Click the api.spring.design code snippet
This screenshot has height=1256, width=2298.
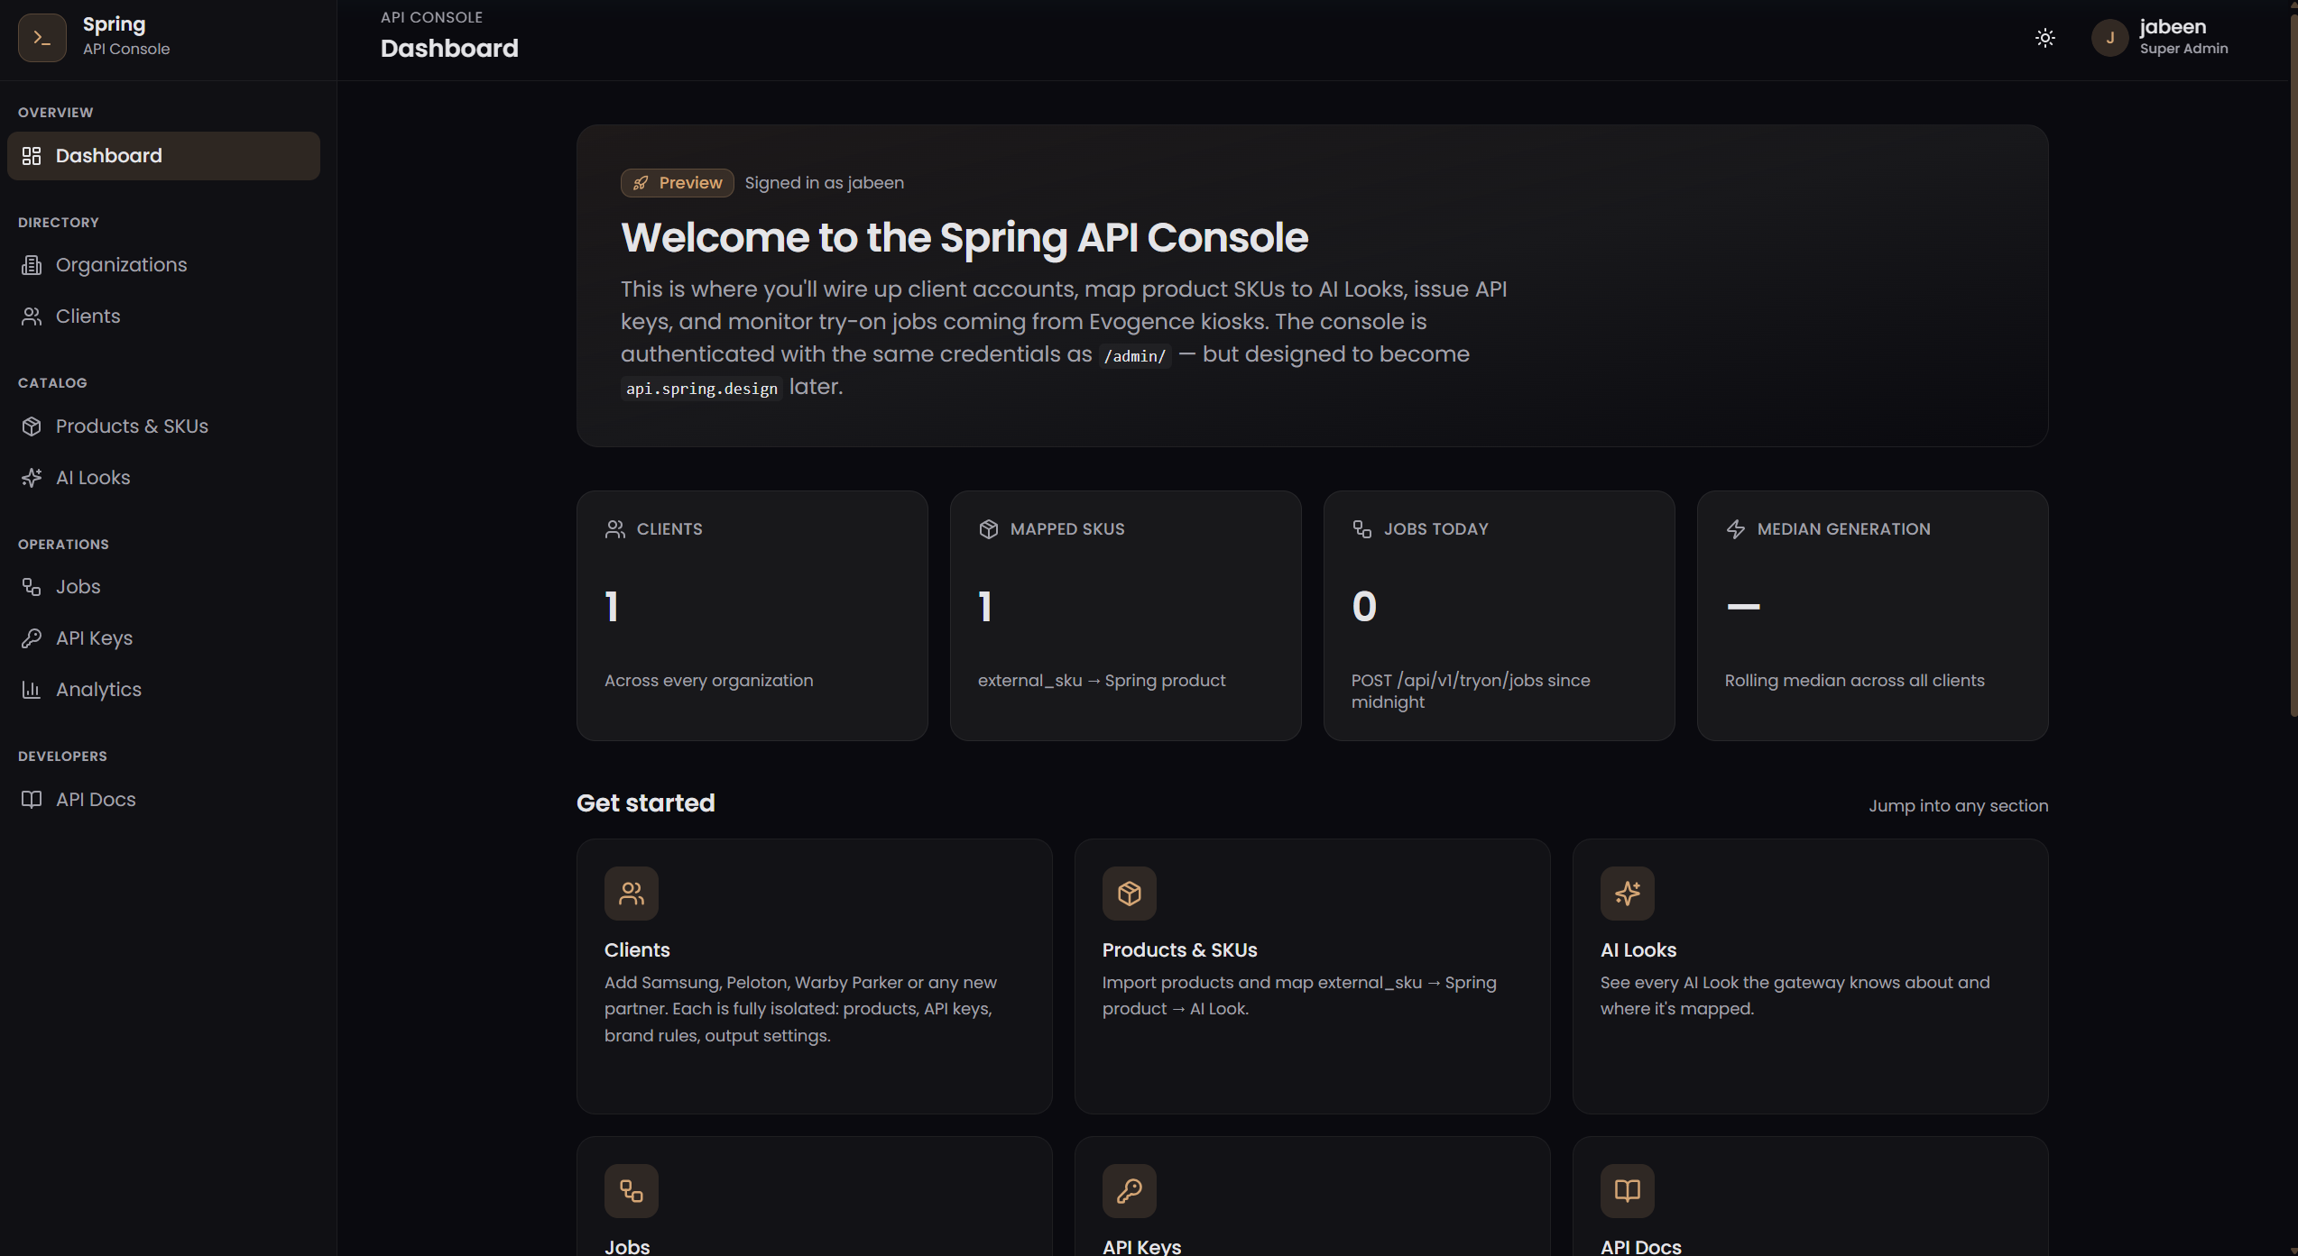click(702, 389)
